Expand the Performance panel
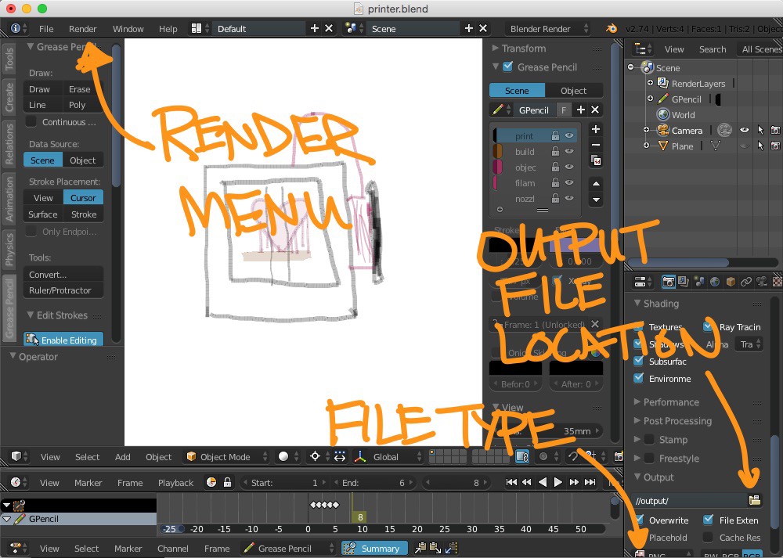The height and width of the screenshot is (558, 783). (637, 401)
